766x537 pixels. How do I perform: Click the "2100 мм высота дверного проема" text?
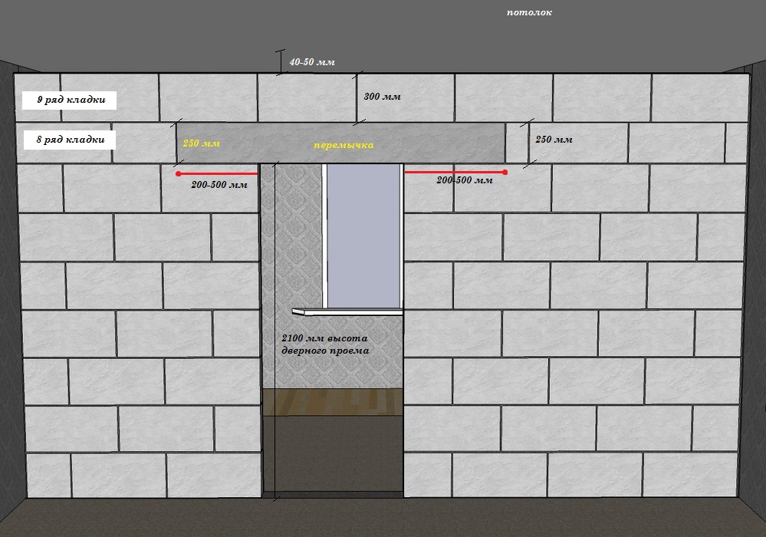coord(325,344)
